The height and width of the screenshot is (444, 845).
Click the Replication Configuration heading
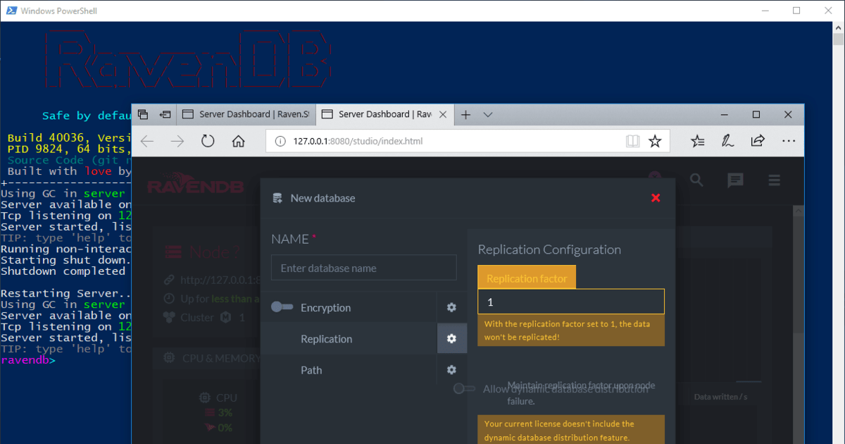549,249
